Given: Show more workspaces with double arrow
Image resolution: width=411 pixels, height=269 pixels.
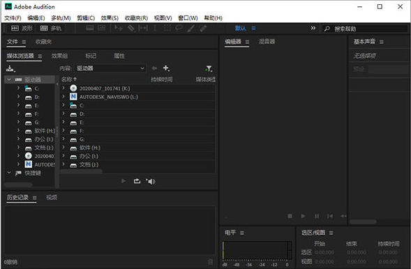Looking at the screenshot, I should [313, 28].
